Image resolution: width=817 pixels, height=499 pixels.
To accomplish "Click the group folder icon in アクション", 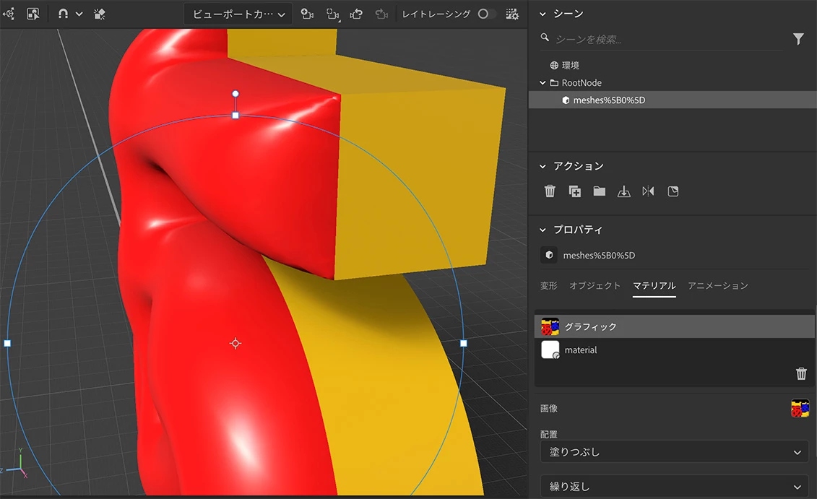I will [x=599, y=191].
